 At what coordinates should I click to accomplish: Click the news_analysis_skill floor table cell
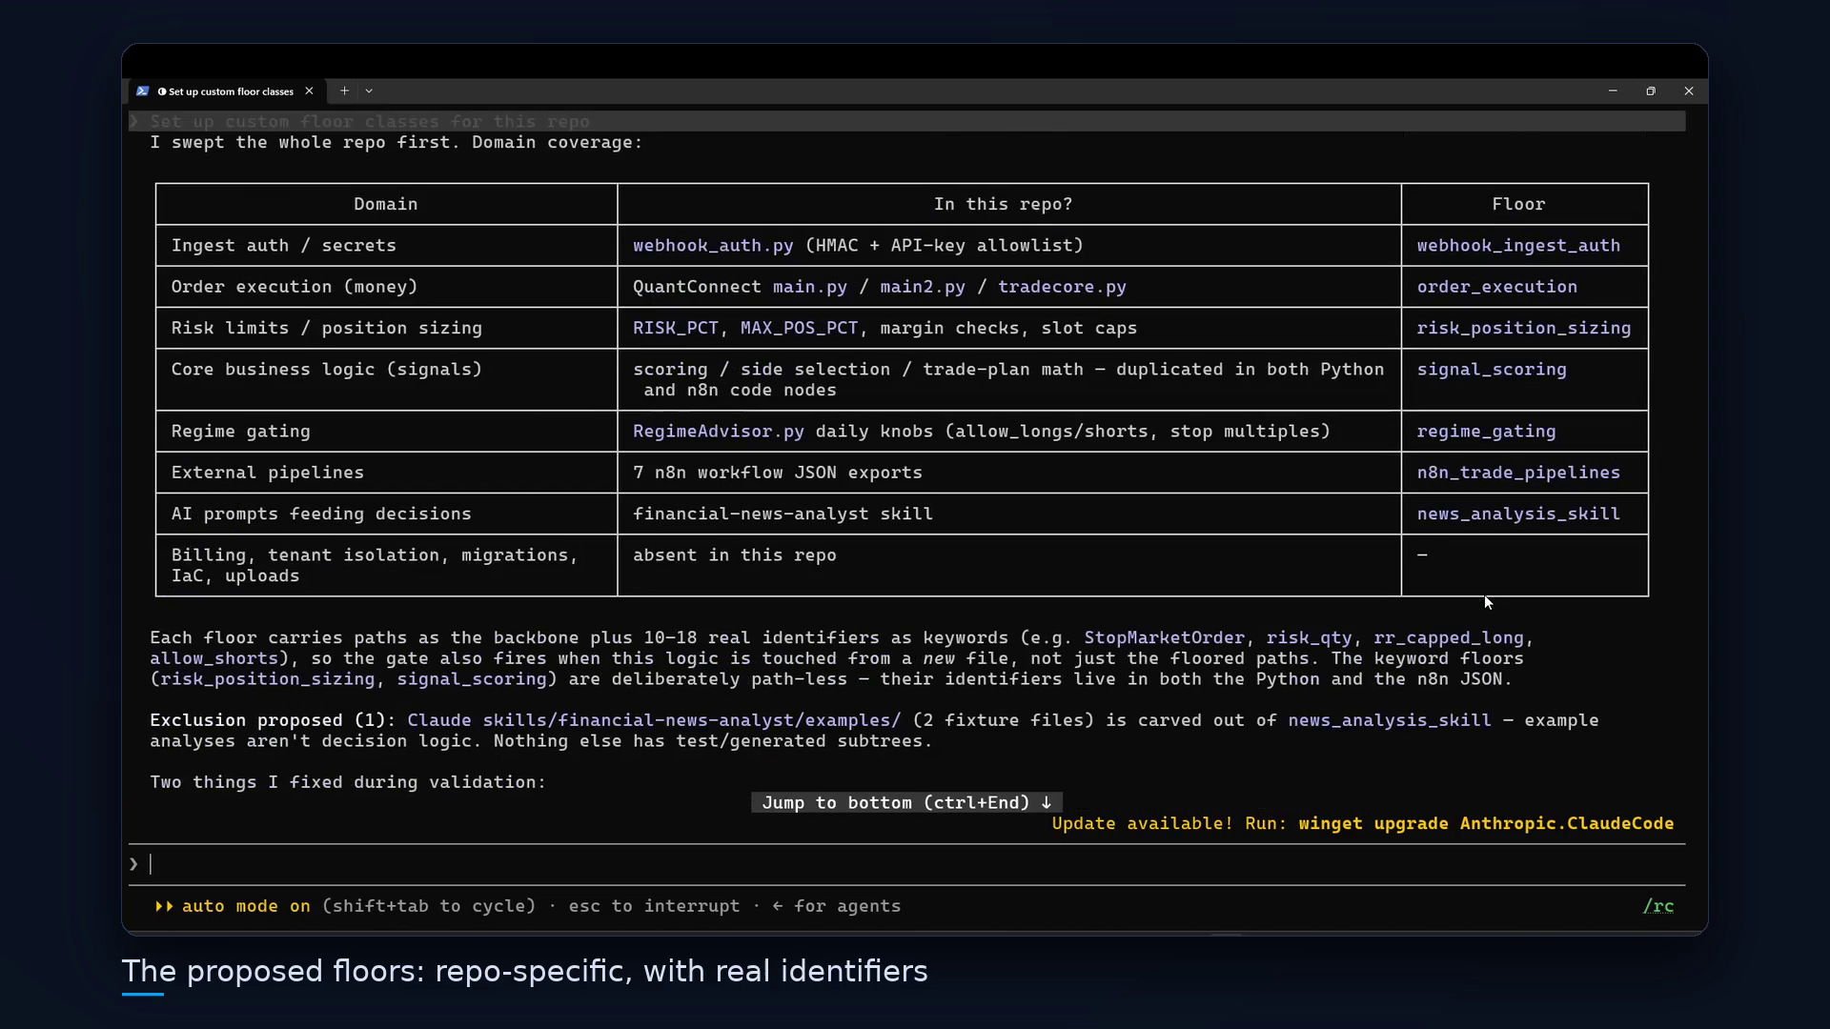(1524, 514)
